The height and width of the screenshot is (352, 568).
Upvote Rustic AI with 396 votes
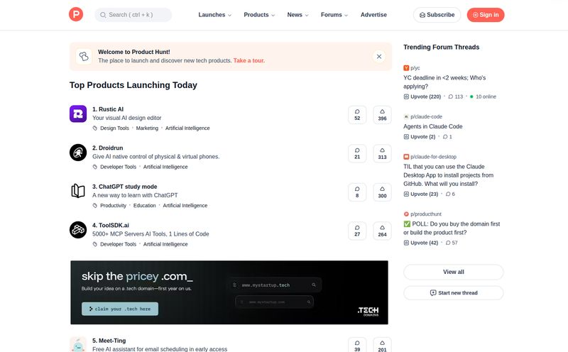382,115
